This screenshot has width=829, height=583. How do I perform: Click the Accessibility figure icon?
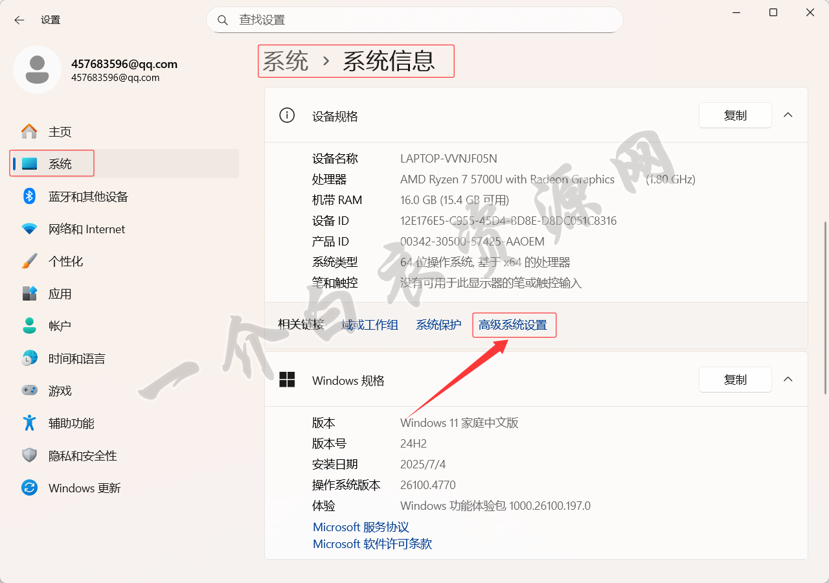point(29,423)
